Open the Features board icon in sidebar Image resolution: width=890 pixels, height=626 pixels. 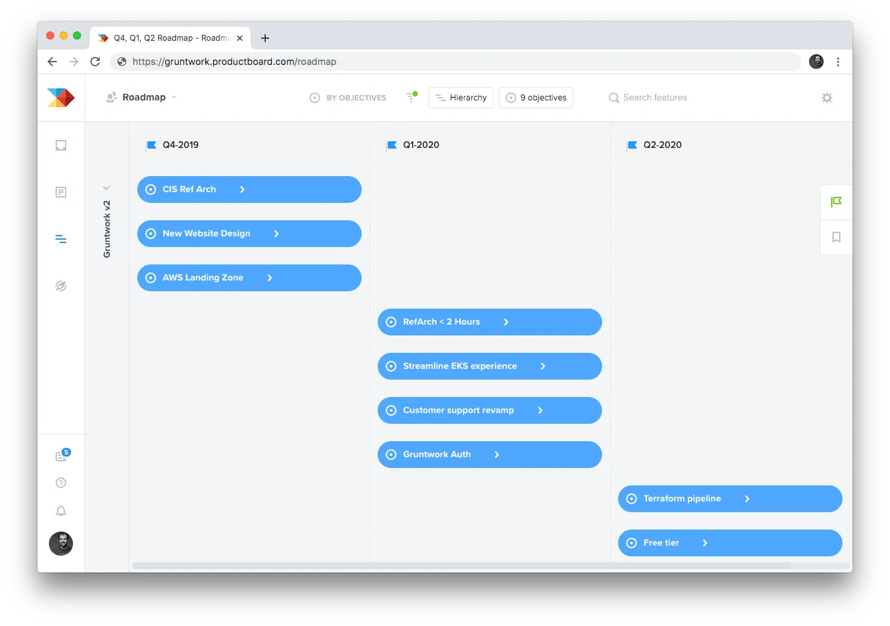pyautogui.click(x=61, y=192)
